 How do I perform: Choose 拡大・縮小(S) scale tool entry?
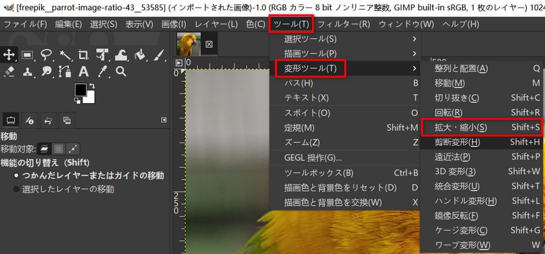[482, 127]
